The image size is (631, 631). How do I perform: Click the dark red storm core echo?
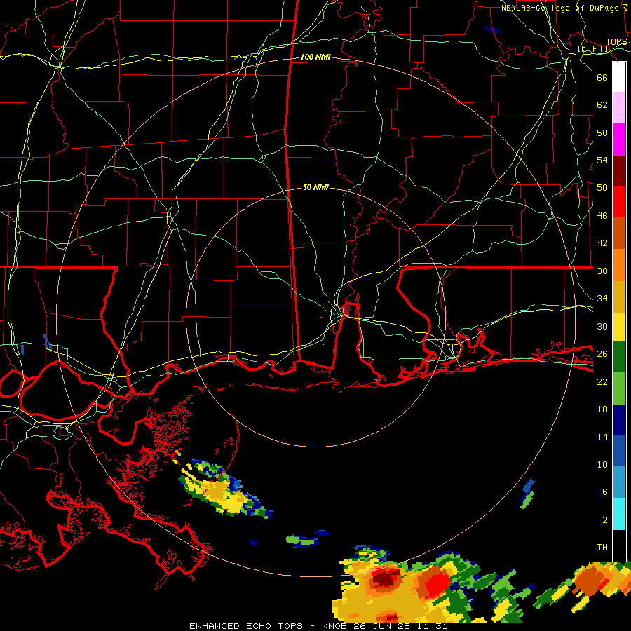point(385,578)
